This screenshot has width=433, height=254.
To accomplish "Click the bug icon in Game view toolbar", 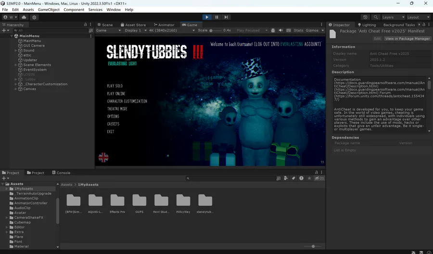I will pyautogui.click(x=273, y=30).
